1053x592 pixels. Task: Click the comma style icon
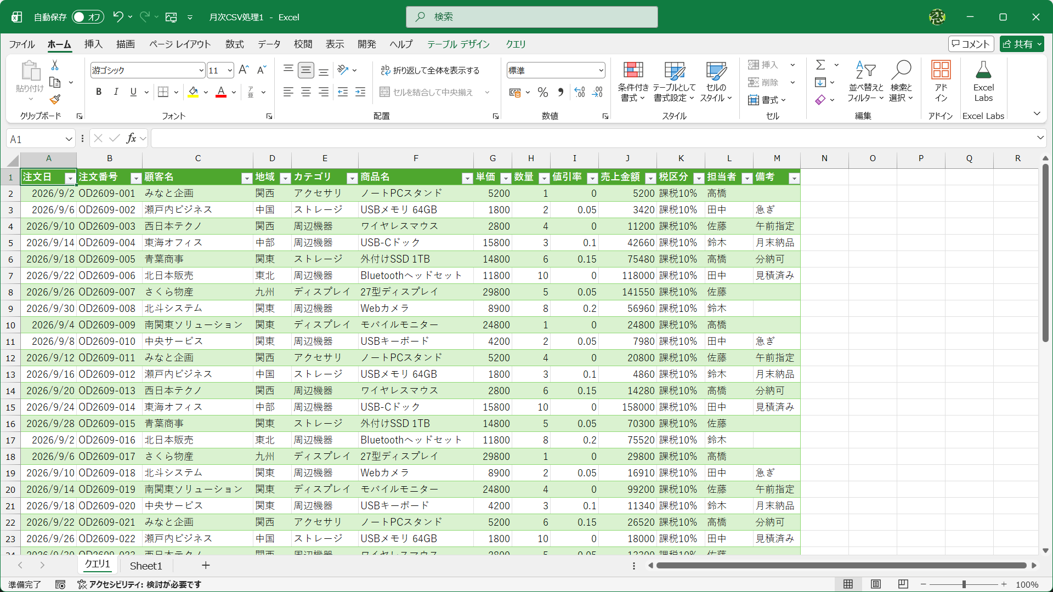[x=561, y=92]
